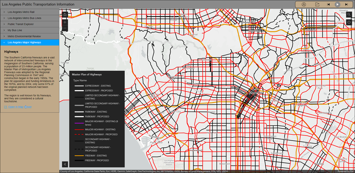Go to the previous section
Viewport: 355px width, 173px height.
coord(328,4)
